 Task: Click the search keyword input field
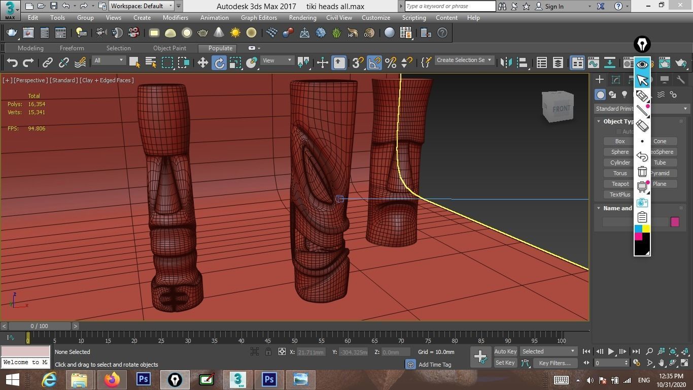(x=450, y=6)
